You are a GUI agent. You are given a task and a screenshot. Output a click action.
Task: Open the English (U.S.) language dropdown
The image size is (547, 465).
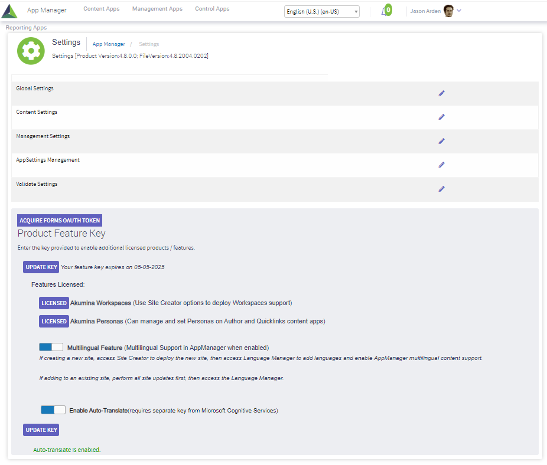pyautogui.click(x=321, y=12)
